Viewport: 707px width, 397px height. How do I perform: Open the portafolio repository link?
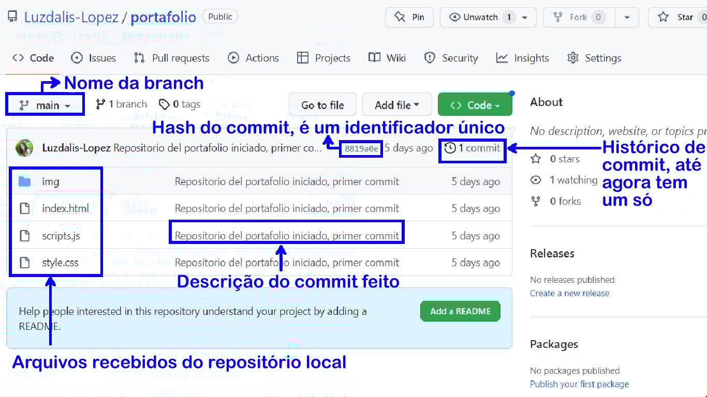(163, 18)
